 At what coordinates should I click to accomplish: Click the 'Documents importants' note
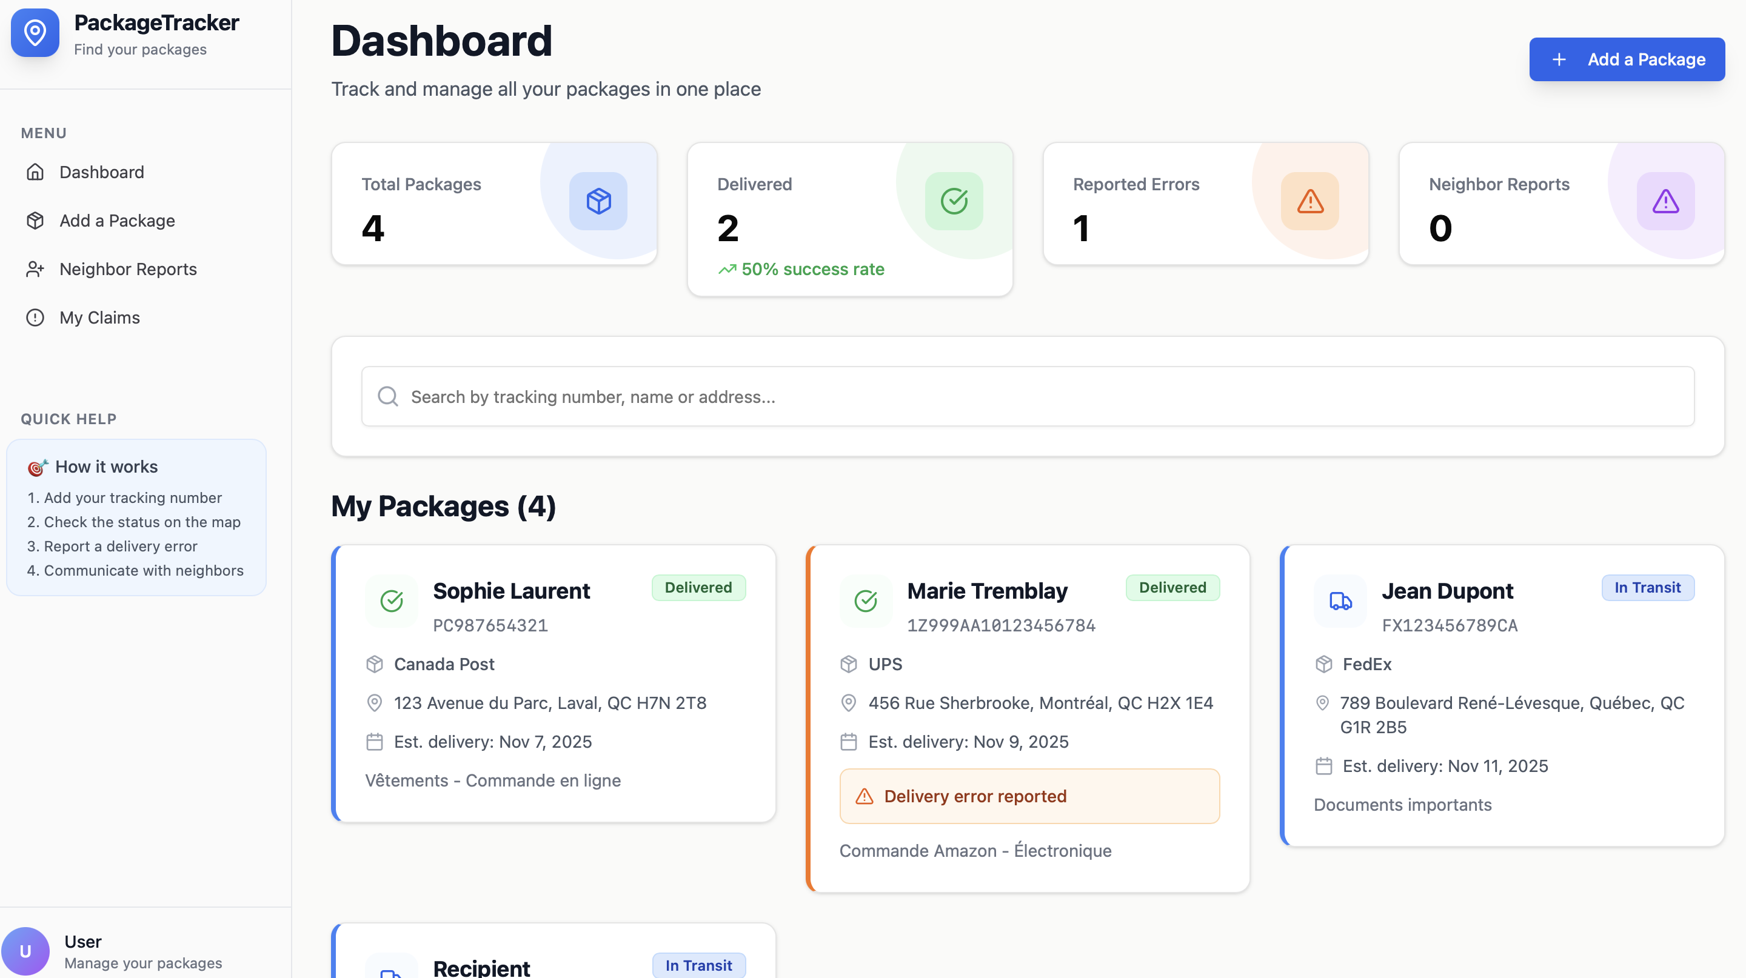coord(1402,805)
